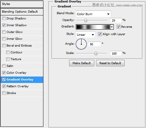Toggle Align with Layer checkbox
Screen dimensions: 146x128
(100, 34)
